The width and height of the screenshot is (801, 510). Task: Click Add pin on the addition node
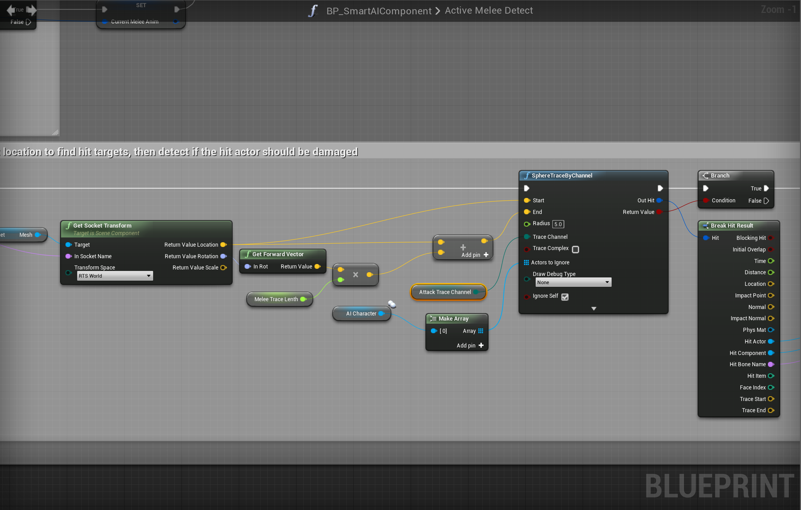(x=475, y=255)
